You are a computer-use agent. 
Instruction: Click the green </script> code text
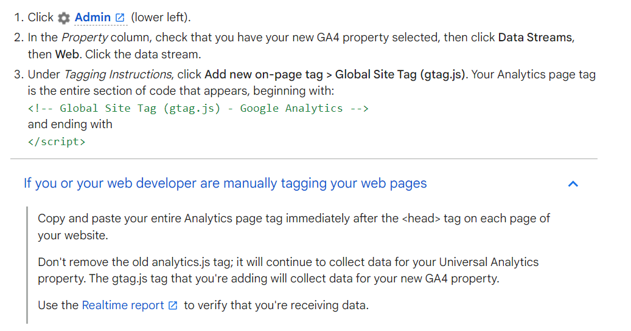[57, 142]
